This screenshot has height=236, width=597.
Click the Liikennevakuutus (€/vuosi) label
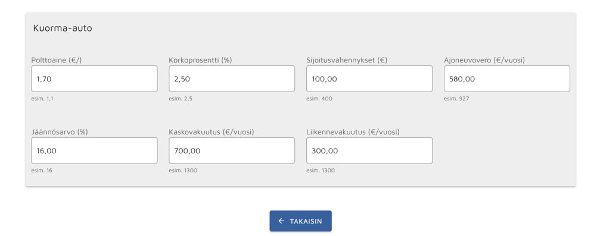click(x=353, y=132)
